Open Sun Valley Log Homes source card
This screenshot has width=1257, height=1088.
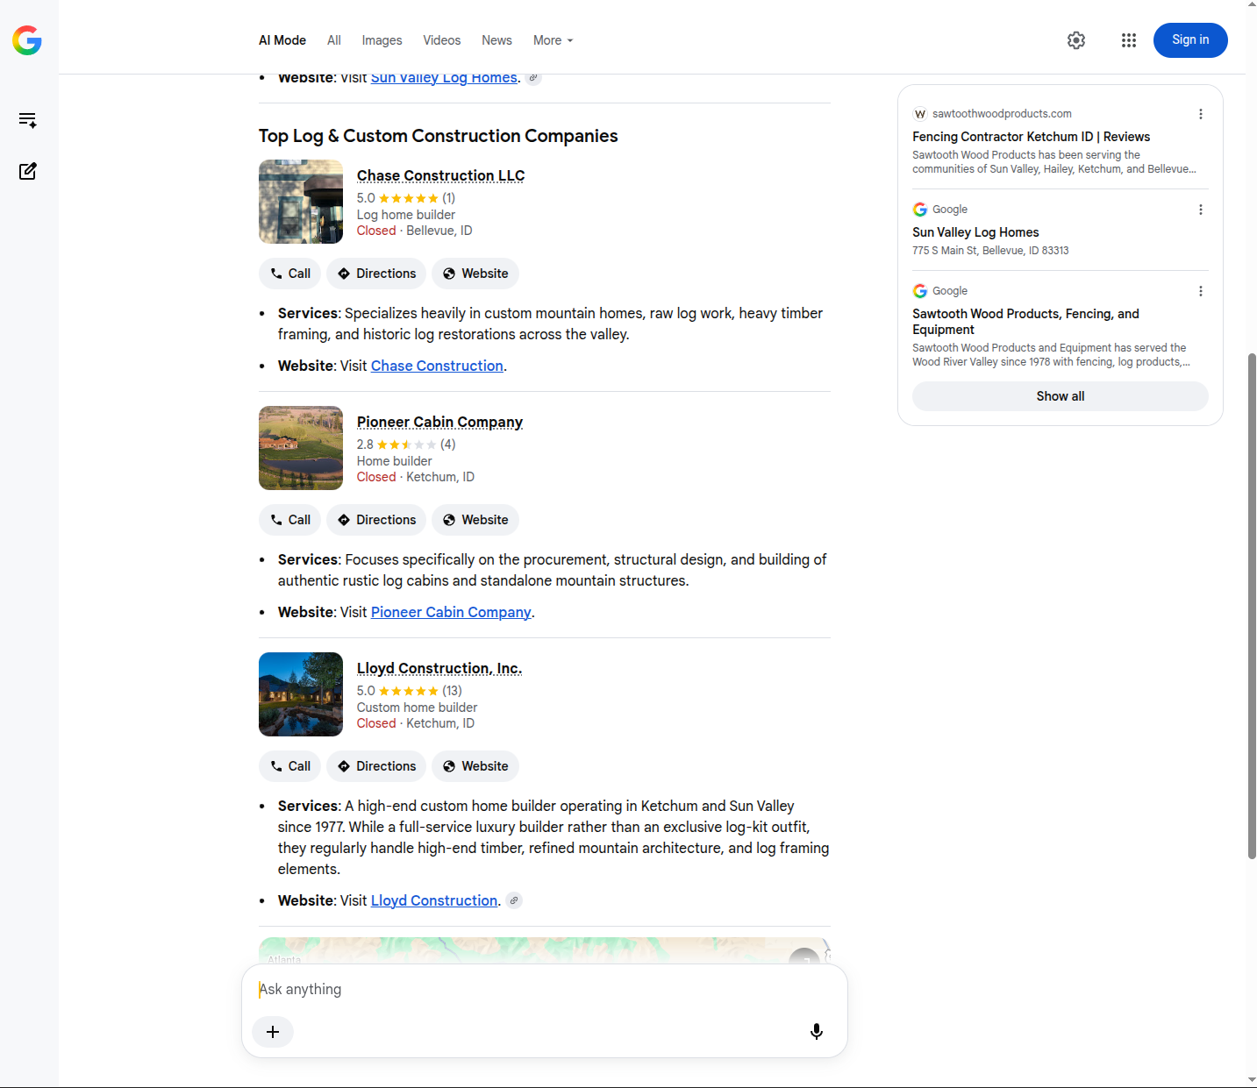click(975, 232)
